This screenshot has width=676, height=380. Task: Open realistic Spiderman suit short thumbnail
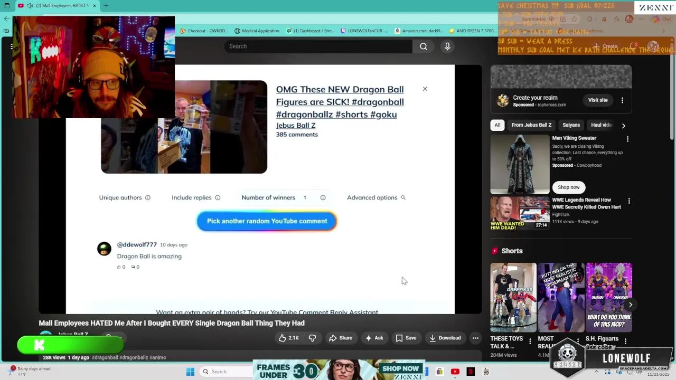pos(561,297)
